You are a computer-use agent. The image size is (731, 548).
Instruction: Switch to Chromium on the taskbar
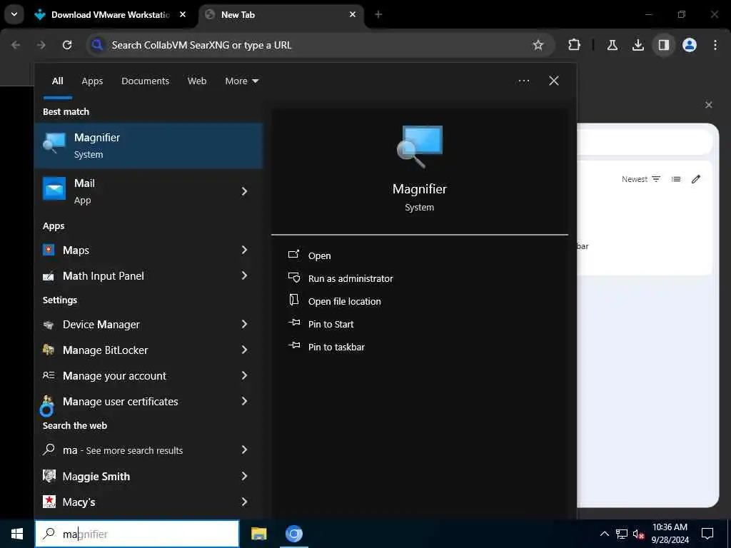[293, 534]
